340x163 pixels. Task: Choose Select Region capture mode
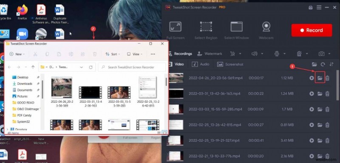point(206,30)
